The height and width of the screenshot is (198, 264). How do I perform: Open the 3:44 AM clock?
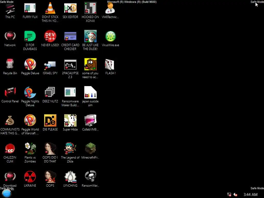point(250,194)
